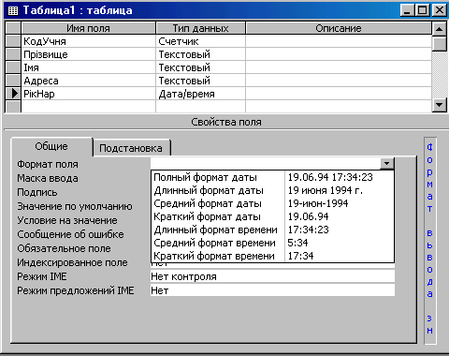
Task: Open the Подстановка tab
Action: point(131,148)
